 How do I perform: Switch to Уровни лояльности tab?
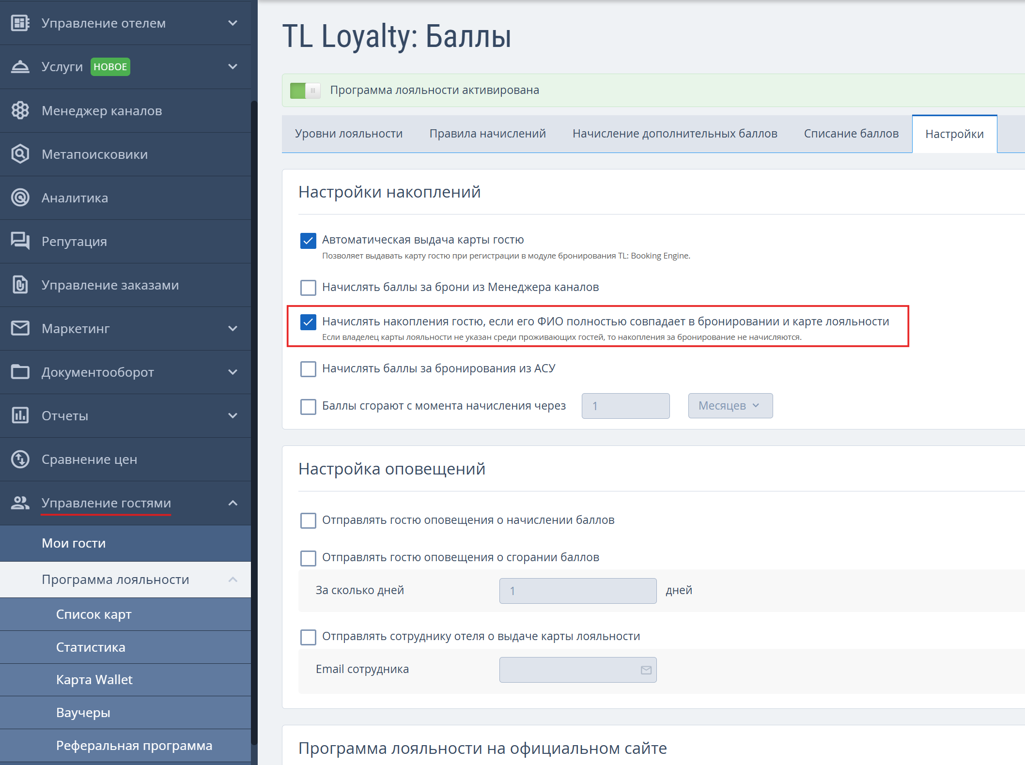[x=349, y=134]
